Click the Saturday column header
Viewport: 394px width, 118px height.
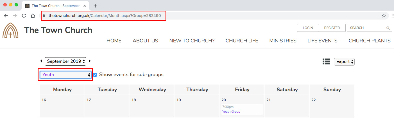point(287,90)
